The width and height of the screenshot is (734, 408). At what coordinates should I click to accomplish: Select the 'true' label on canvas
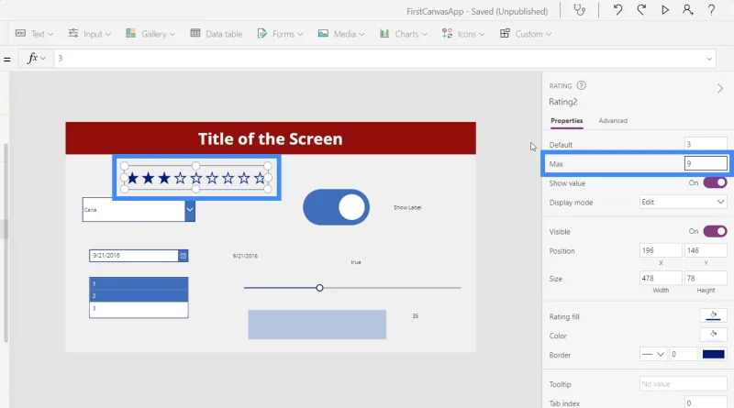point(356,262)
